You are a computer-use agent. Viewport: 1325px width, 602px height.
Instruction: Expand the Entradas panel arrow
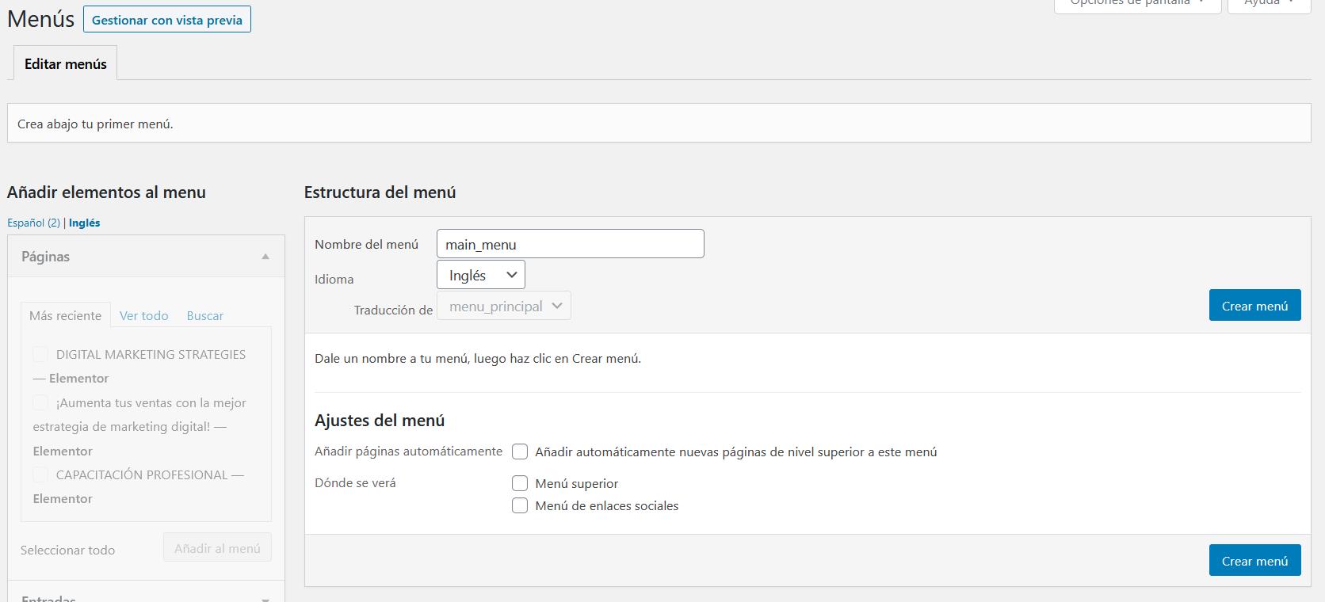265,599
